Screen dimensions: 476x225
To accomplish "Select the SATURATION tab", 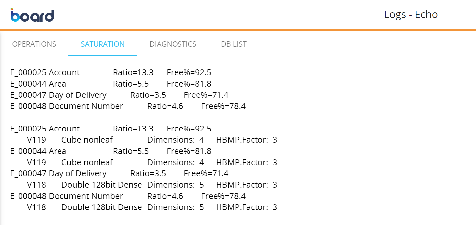I will click(x=102, y=44).
